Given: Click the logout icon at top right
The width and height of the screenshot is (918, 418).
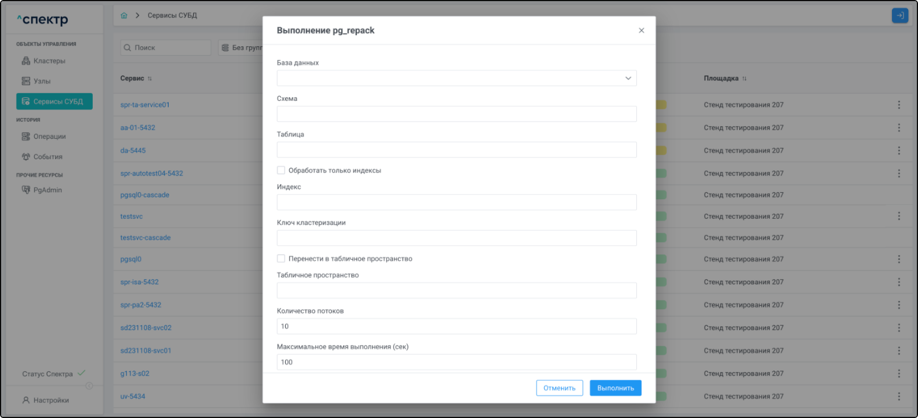Looking at the screenshot, I should [899, 16].
